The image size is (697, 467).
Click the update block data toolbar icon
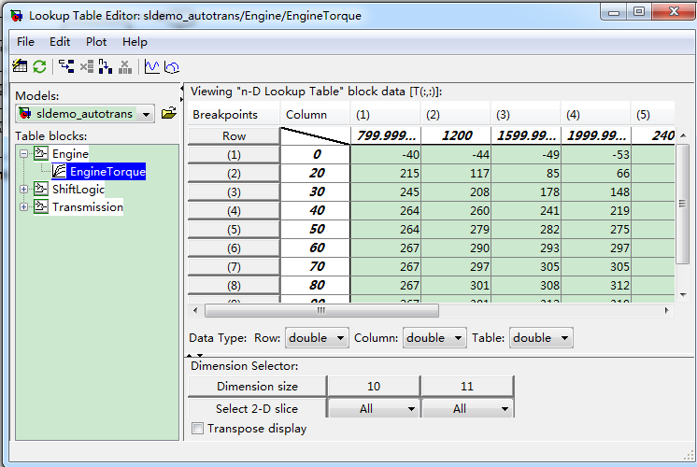(20, 66)
